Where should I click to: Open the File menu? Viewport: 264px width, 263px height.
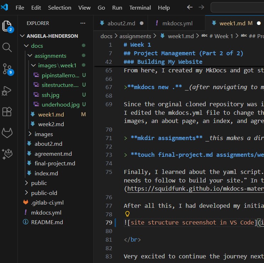point(20,7)
